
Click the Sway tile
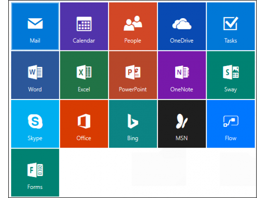click(x=231, y=75)
